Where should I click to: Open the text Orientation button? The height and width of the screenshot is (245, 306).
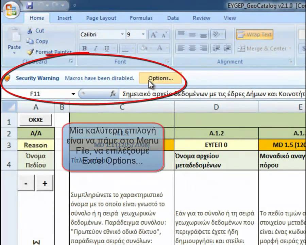click(218, 35)
